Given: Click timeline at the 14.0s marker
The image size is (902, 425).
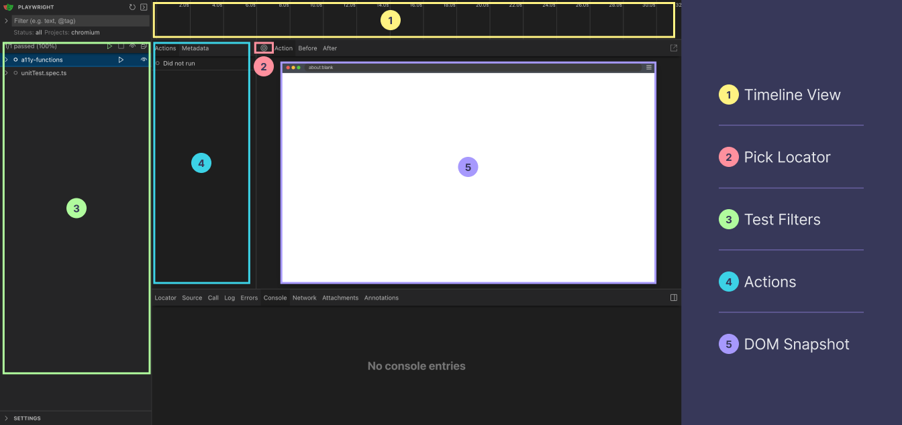Looking at the screenshot, I should click(x=383, y=5).
